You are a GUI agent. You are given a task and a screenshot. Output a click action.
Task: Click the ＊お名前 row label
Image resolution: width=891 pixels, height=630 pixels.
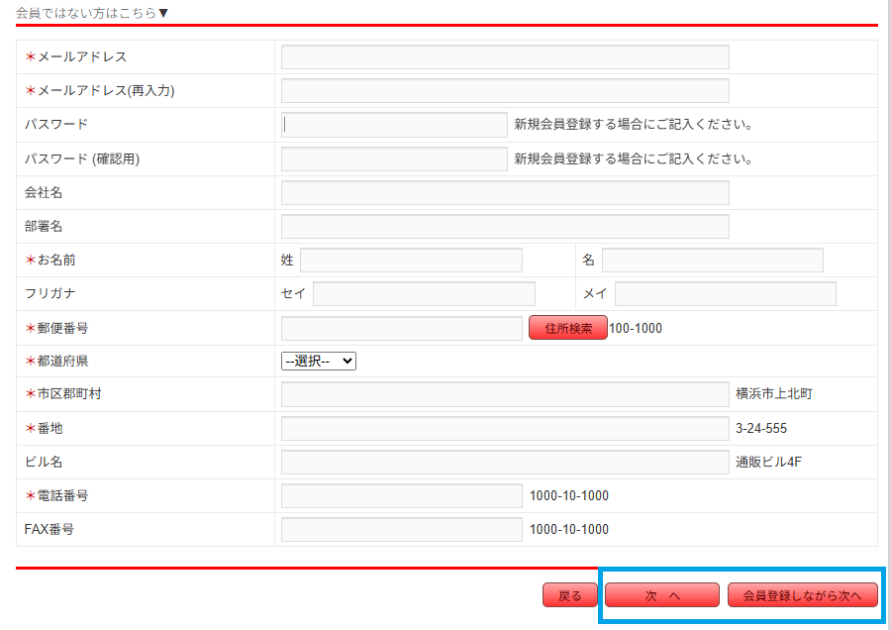pyautogui.click(x=50, y=260)
